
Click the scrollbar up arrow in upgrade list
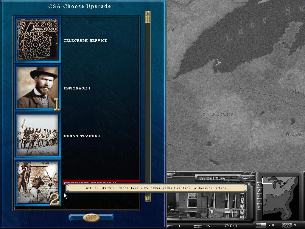click(148, 14)
